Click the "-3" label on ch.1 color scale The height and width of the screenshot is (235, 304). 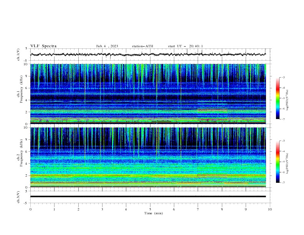[x=283, y=77]
